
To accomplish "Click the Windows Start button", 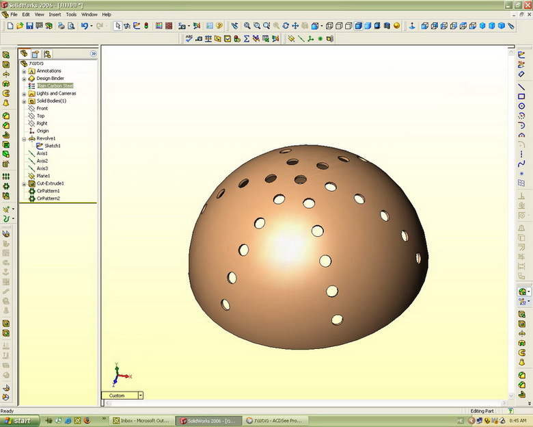I will (x=18, y=420).
